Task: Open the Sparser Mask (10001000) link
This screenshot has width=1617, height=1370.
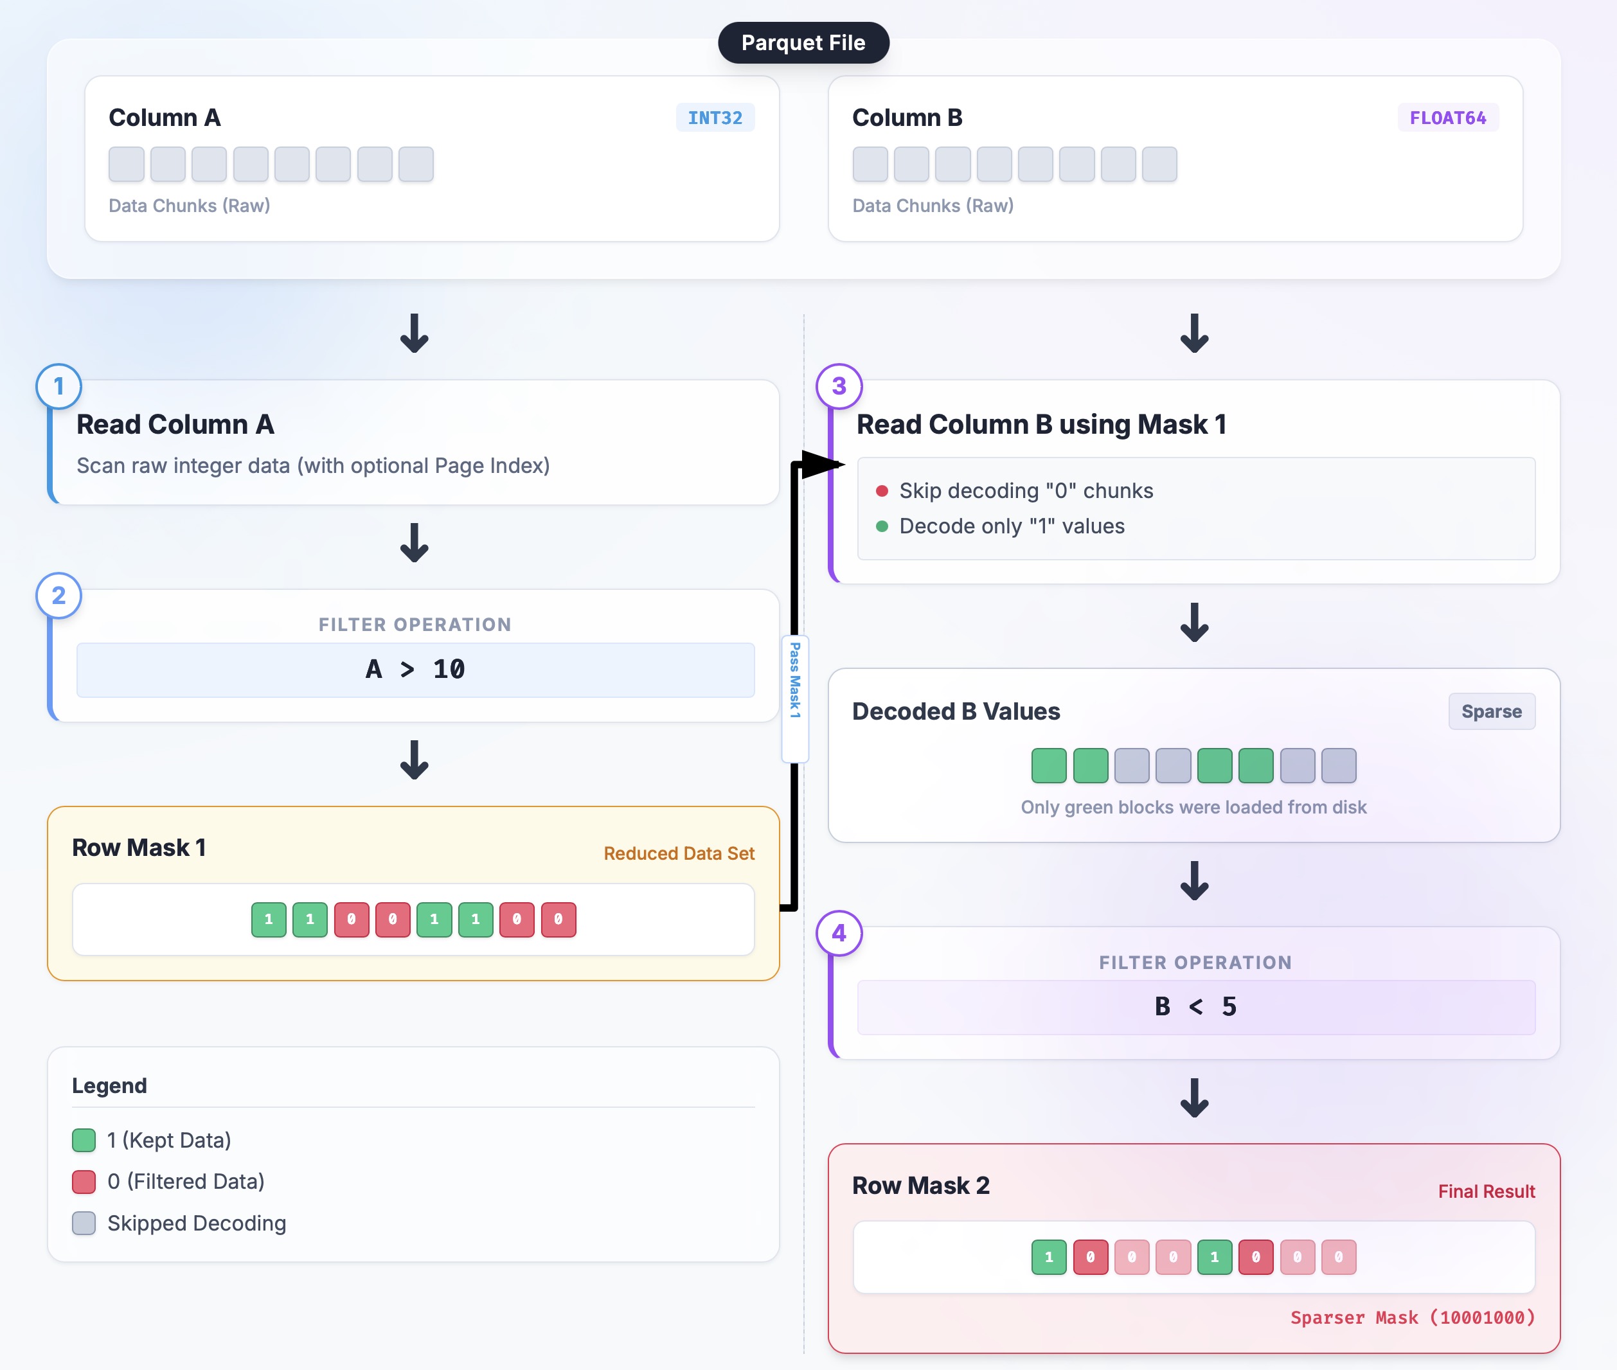Action: coord(1413,1318)
